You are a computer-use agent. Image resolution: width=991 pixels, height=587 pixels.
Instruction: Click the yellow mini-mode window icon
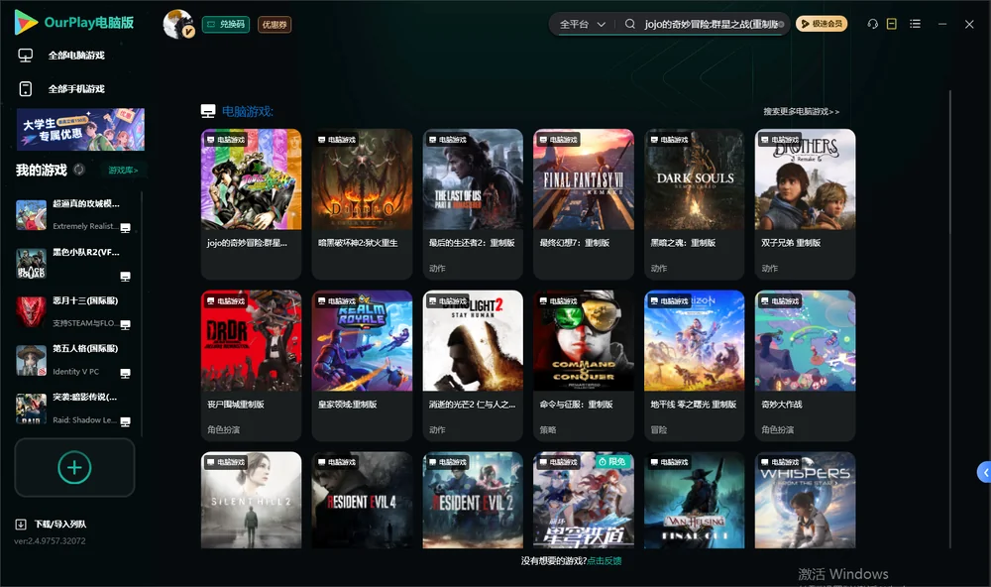point(891,24)
